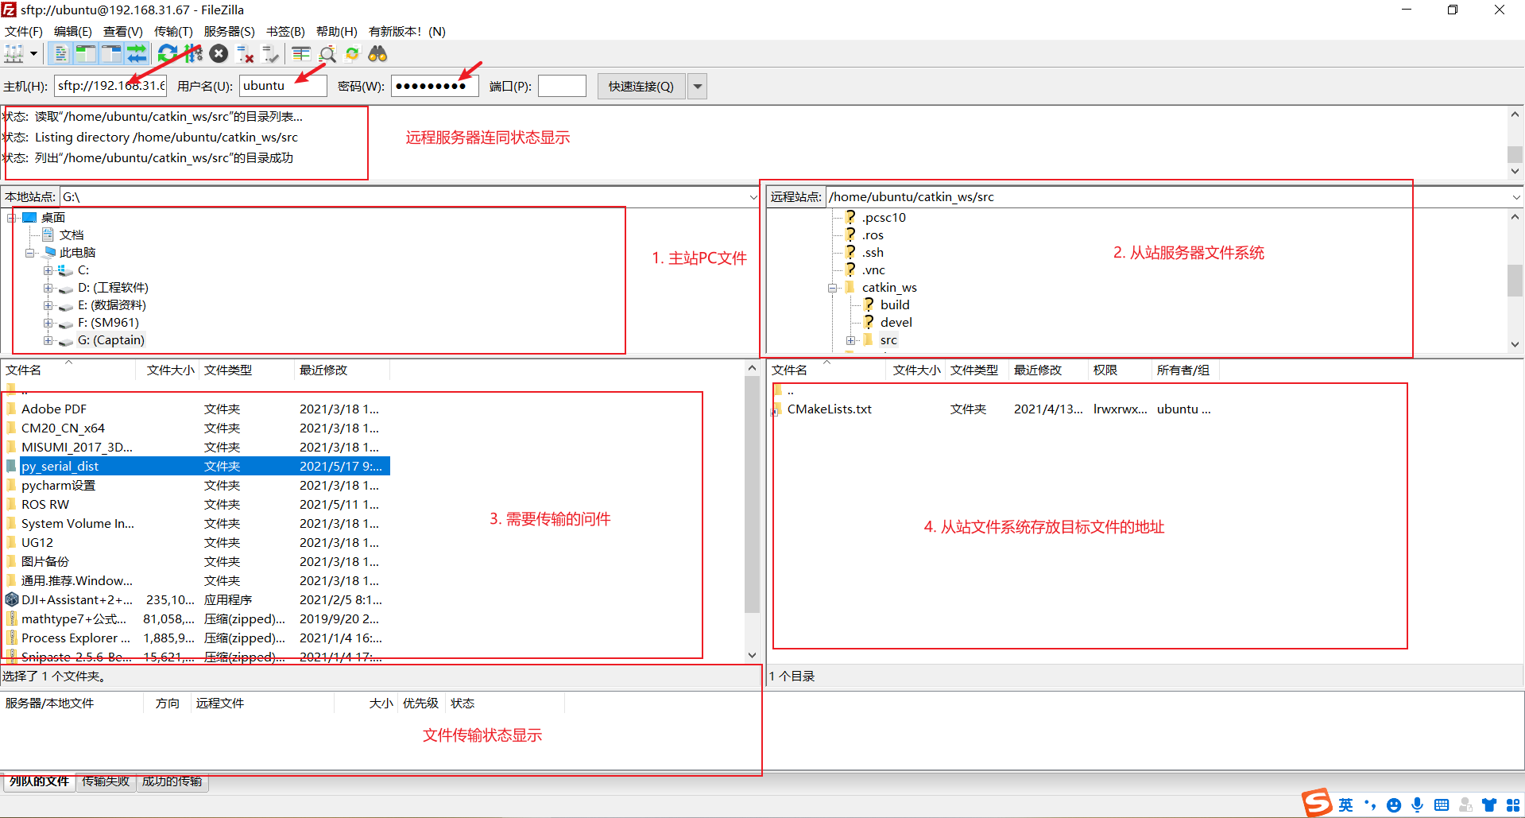Image resolution: width=1525 pixels, height=818 pixels.
Task: Select the ROS RW folder
Action: [x=45, y=505]
